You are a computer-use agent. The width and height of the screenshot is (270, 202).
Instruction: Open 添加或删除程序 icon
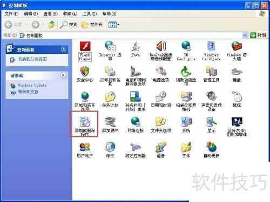[x=85, y=122]
